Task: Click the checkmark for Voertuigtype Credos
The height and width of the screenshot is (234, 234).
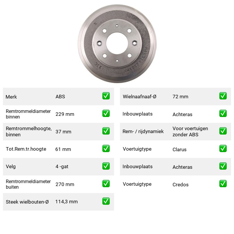Action: click(x=223, y=184)
